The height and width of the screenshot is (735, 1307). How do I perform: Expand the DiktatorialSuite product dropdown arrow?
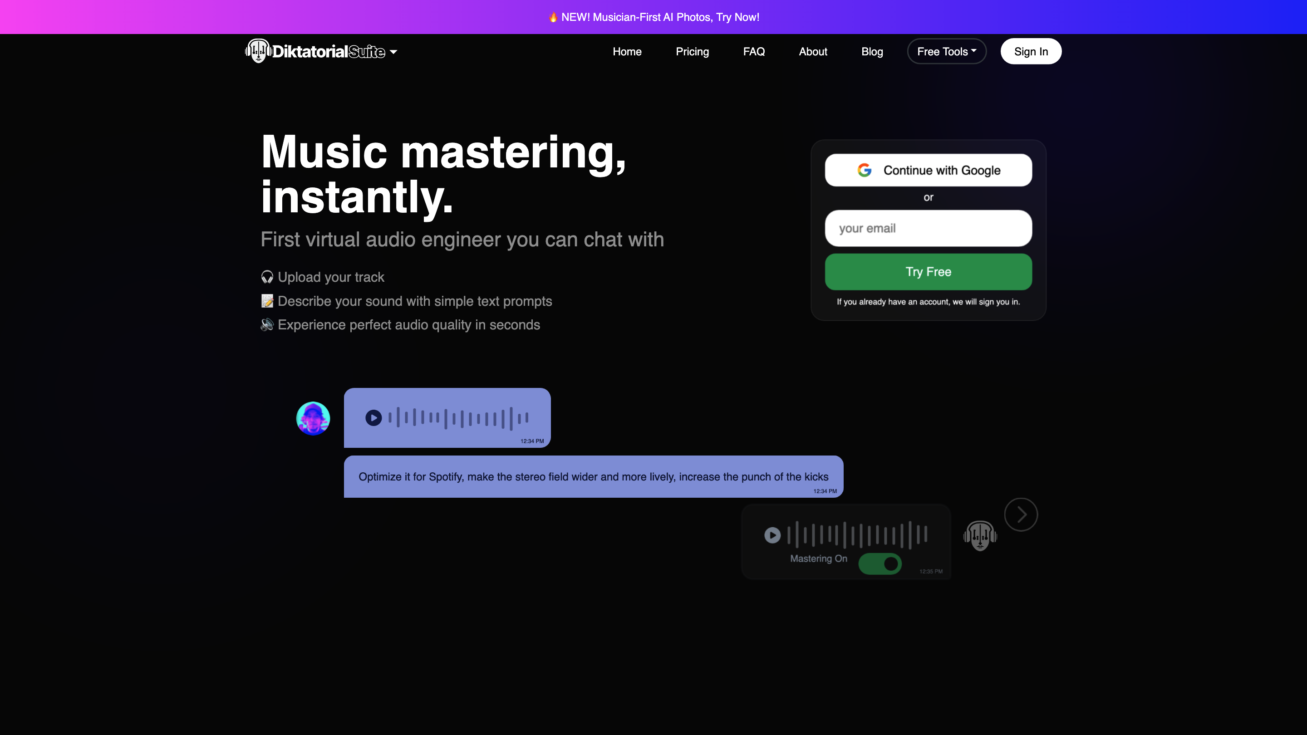(394, 52)
